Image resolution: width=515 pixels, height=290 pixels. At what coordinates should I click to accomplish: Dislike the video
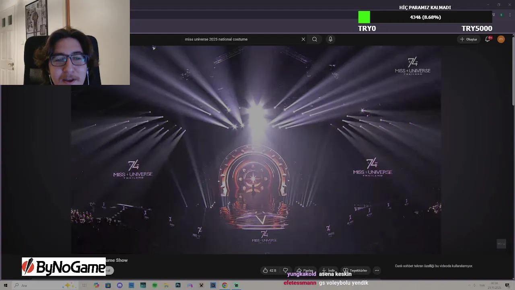(286, 270)
